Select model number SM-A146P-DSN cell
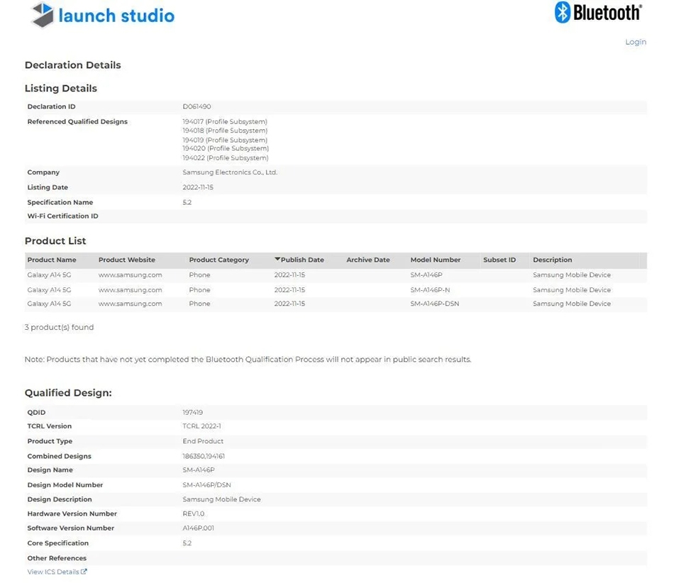Image resolution: width=681 pixels, height=583 pixels. coord(435,304)
